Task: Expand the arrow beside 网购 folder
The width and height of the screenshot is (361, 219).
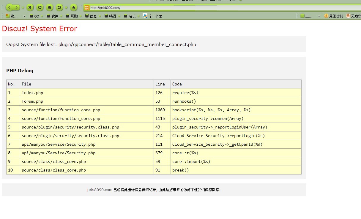Action: [x=81, y=16]
